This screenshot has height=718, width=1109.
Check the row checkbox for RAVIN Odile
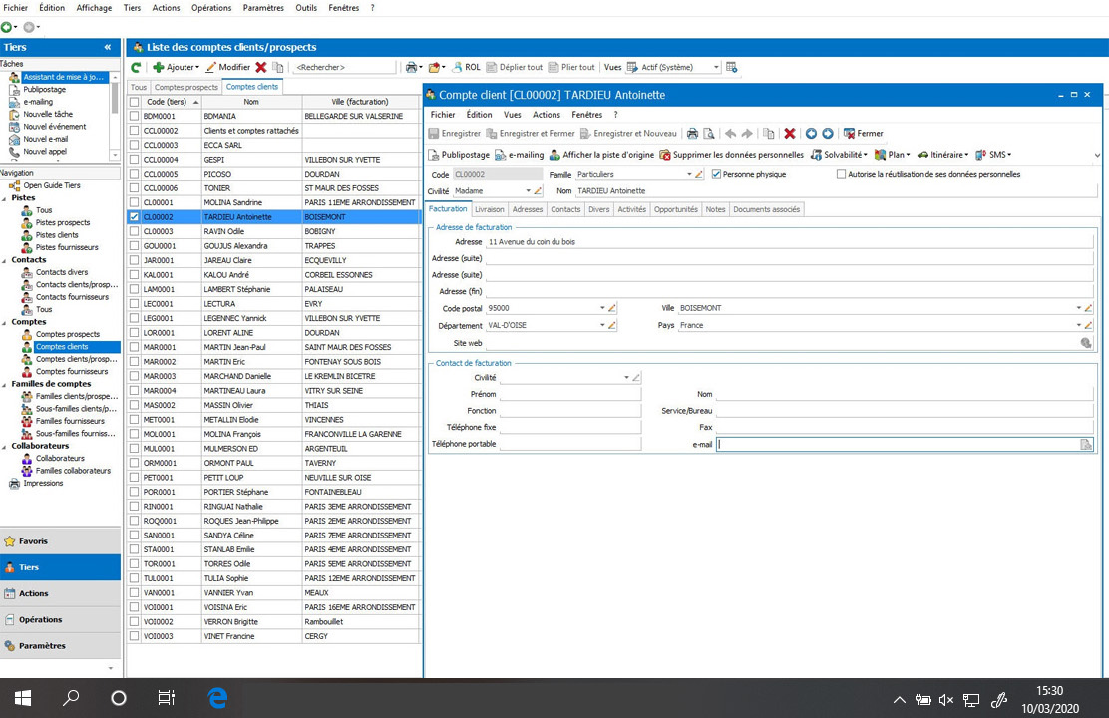pyautogui.click(x=133, y=231)
